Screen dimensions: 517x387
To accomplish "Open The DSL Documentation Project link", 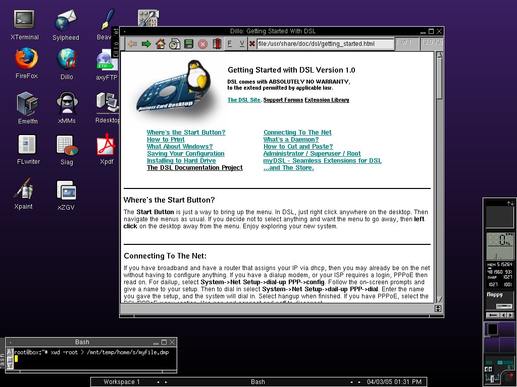I will (194, 168).
